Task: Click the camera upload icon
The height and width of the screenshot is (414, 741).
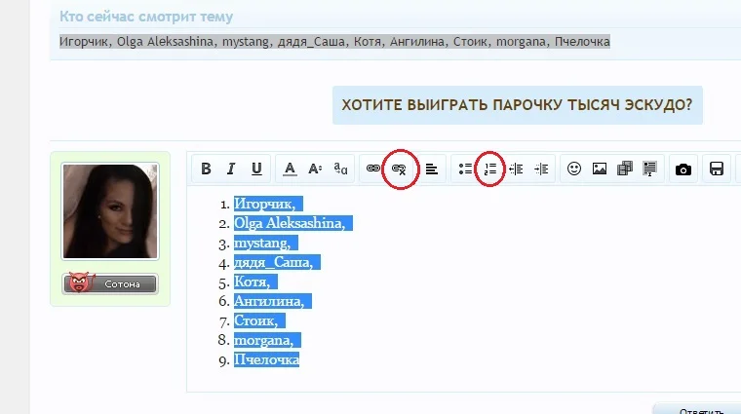Action: [x=683, y=169]
